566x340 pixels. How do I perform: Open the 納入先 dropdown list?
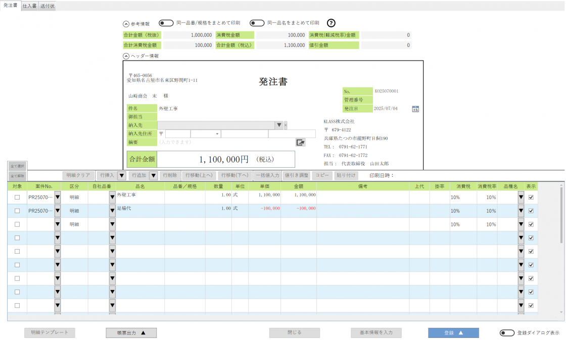(278, 125)
